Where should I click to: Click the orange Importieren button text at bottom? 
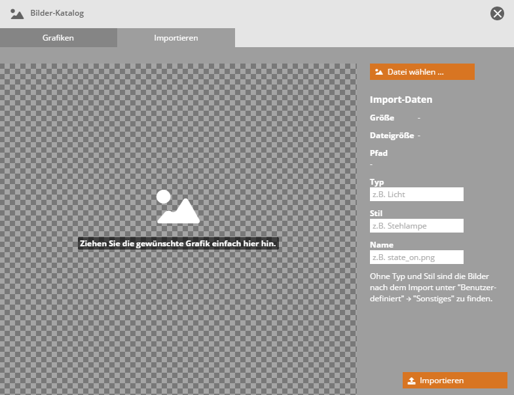(x=441, y=381)
